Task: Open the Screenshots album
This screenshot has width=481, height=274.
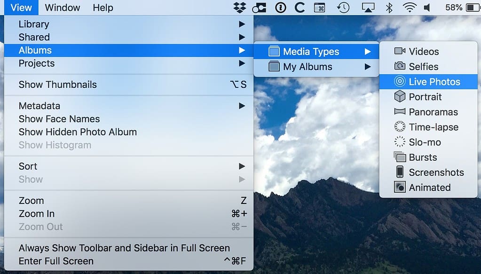Action: click(x=430, y=172)
